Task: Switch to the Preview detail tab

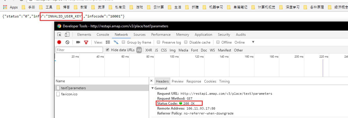Action: coord(177,81)
